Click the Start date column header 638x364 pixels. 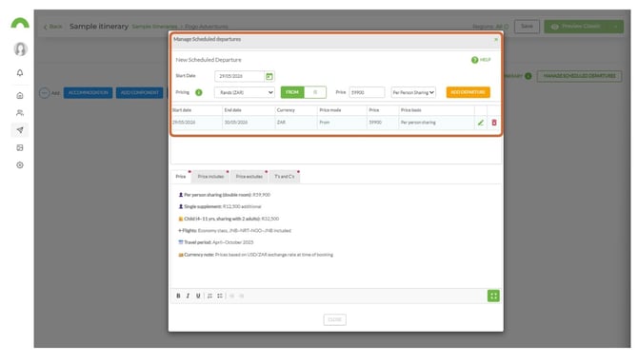(182, 110)
